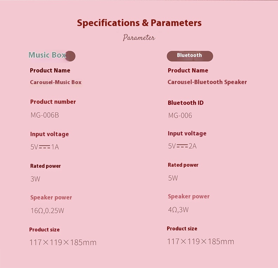Click the DC symbol in 5V 1A value
This screenshot has width=278, height=268.
[44, 147]
